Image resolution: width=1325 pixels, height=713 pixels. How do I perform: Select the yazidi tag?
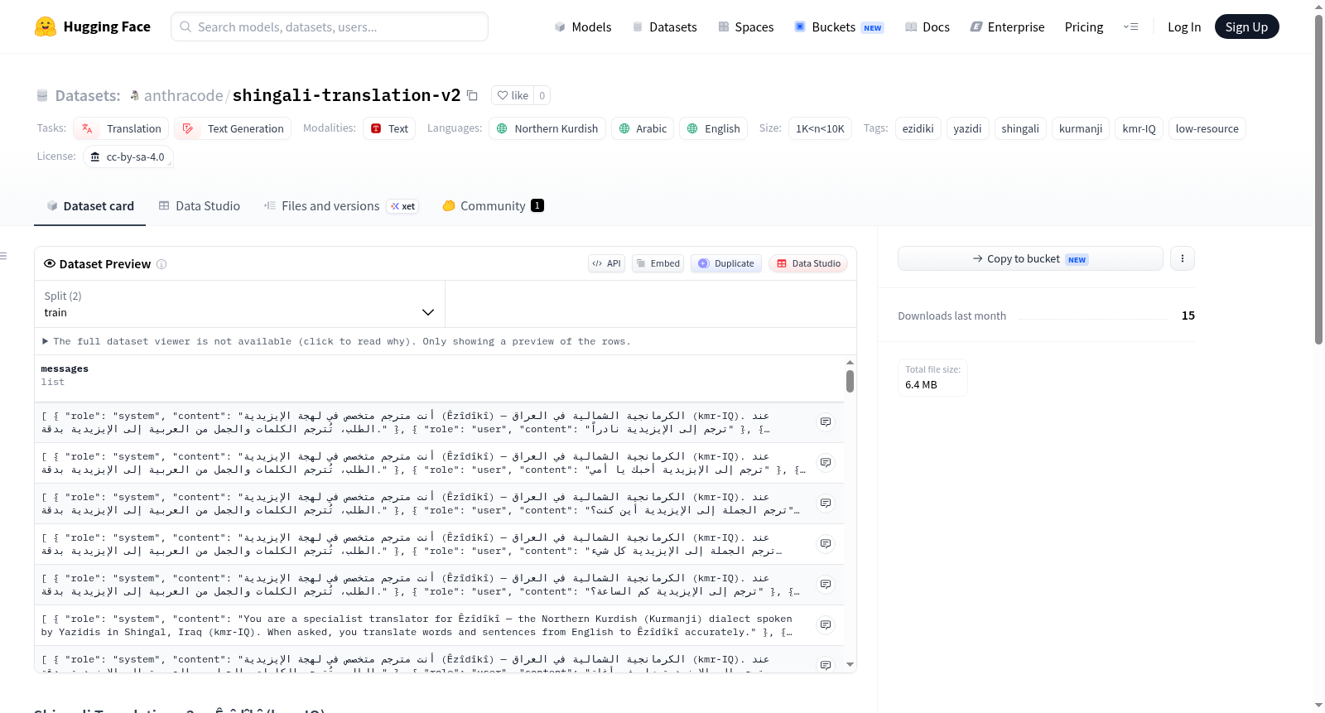click(967, 128)
